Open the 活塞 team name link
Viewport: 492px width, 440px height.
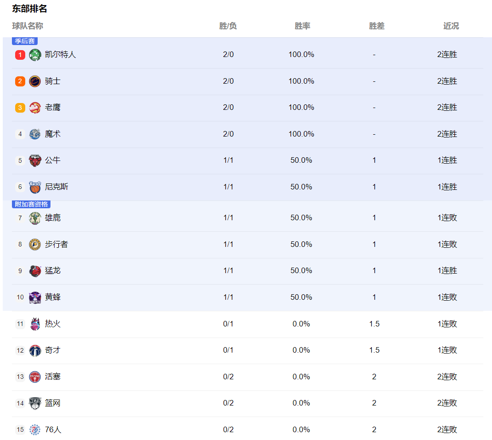click(x=52, y=377)
